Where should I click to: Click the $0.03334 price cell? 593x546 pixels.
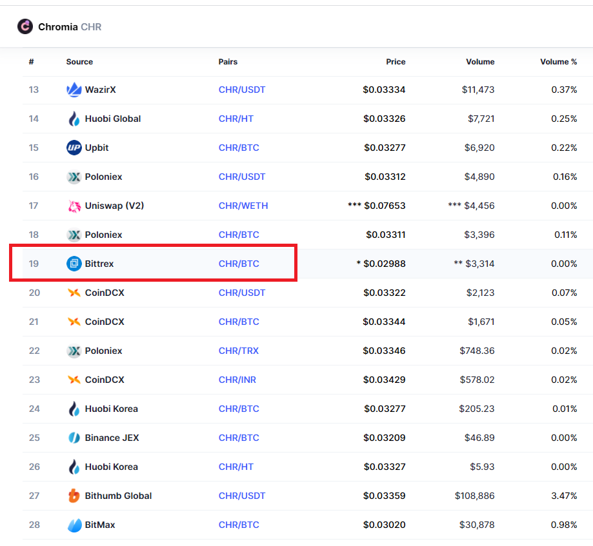click(384, 90)
